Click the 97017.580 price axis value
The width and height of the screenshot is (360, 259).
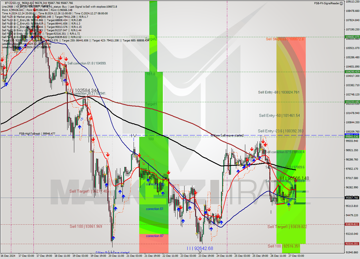point(353,178)
